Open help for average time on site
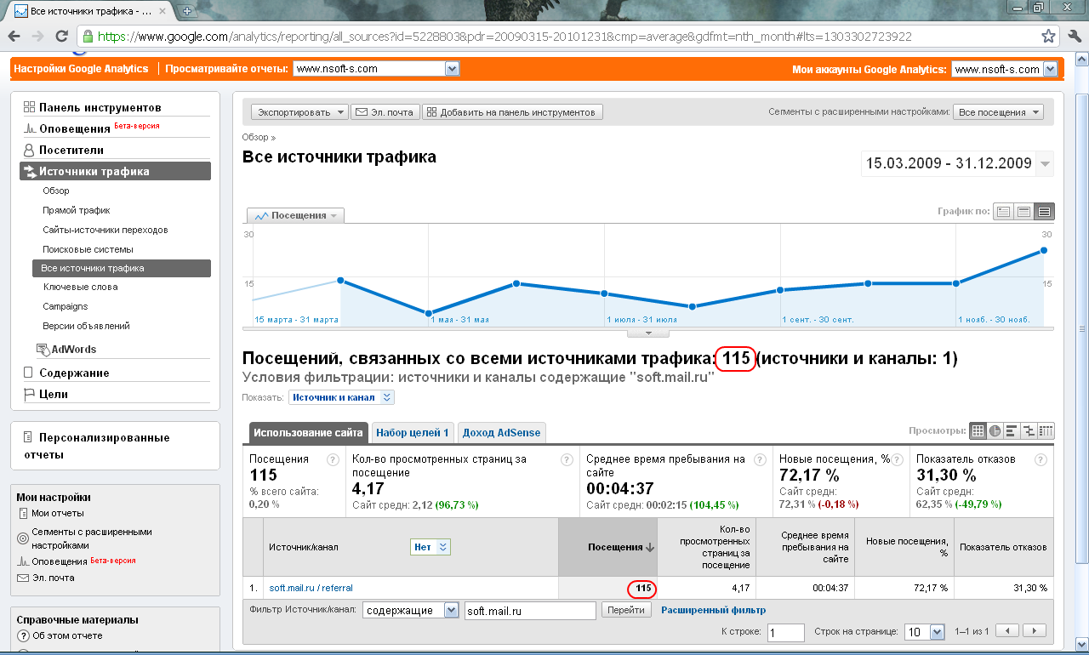 click(x=760, y=459)
